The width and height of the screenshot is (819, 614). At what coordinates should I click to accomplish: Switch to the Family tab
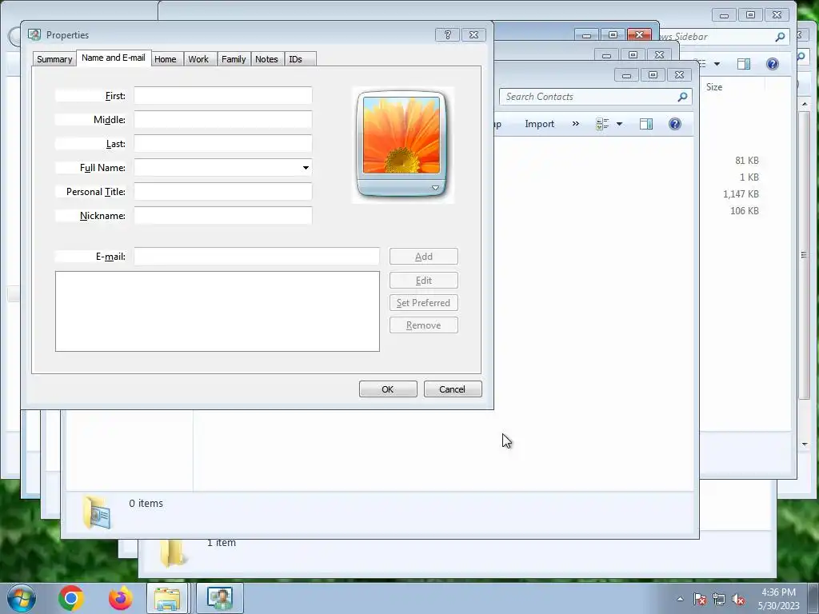point(234,59)
